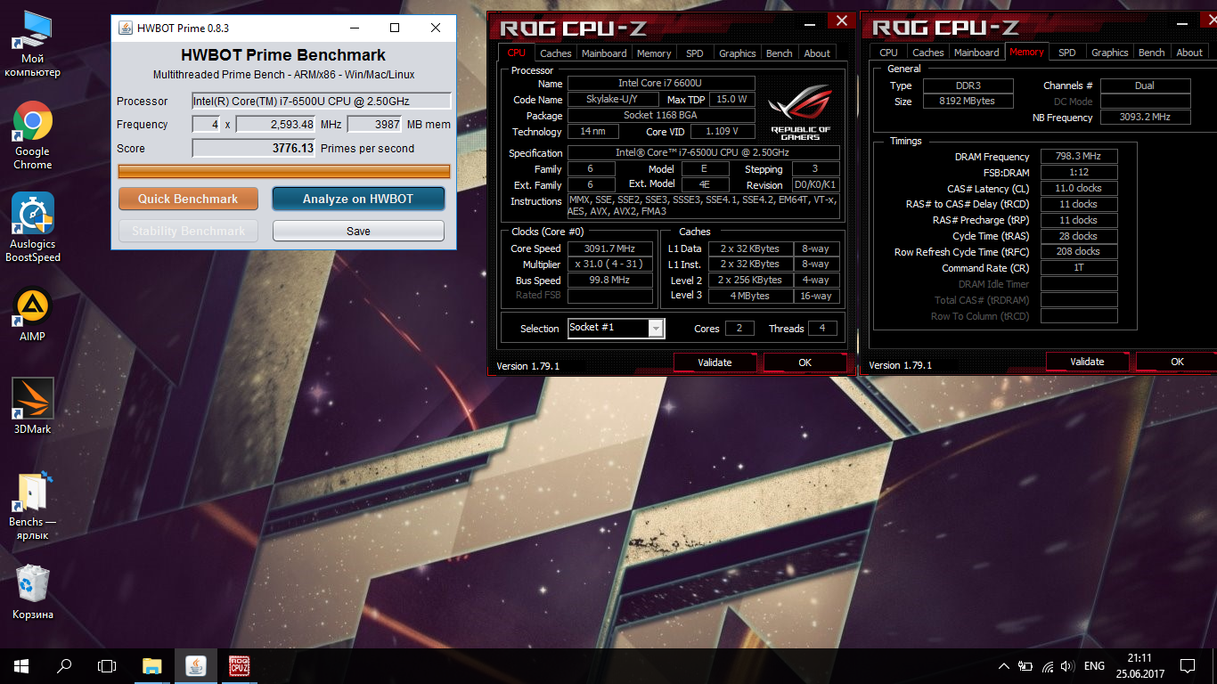Open the My Computer desktop icon

(33, 44)
